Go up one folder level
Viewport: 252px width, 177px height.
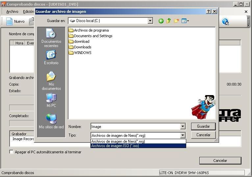pos(168,21)
